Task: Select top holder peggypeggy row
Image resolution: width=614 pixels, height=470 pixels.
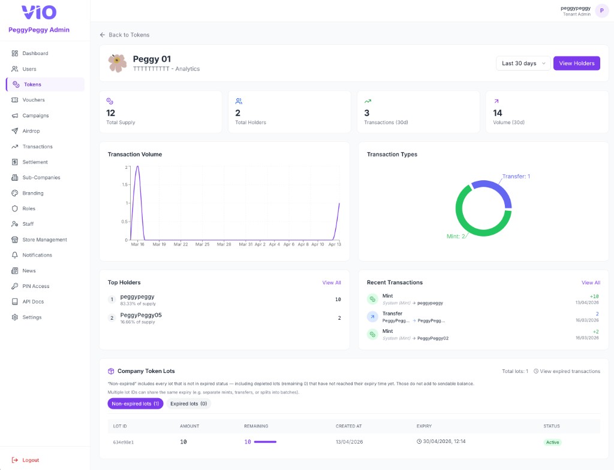Action: click(224, 300)
